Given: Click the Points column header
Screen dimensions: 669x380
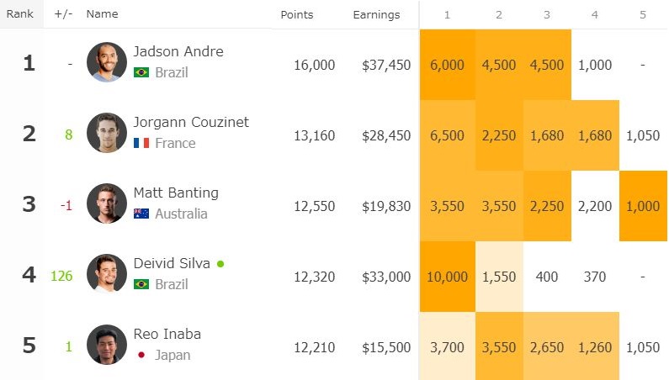Looking at the screenshot, I should (x=297, y=14).
